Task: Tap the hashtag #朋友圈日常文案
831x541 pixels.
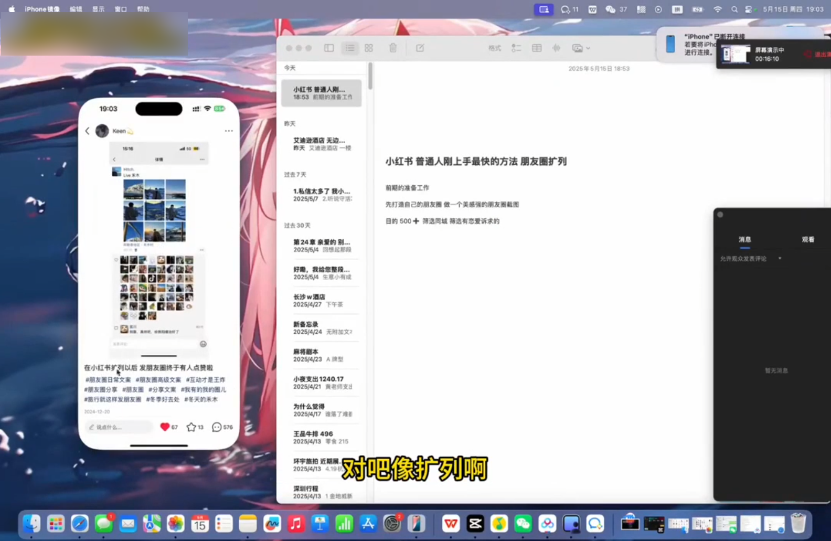Action: 108,379
